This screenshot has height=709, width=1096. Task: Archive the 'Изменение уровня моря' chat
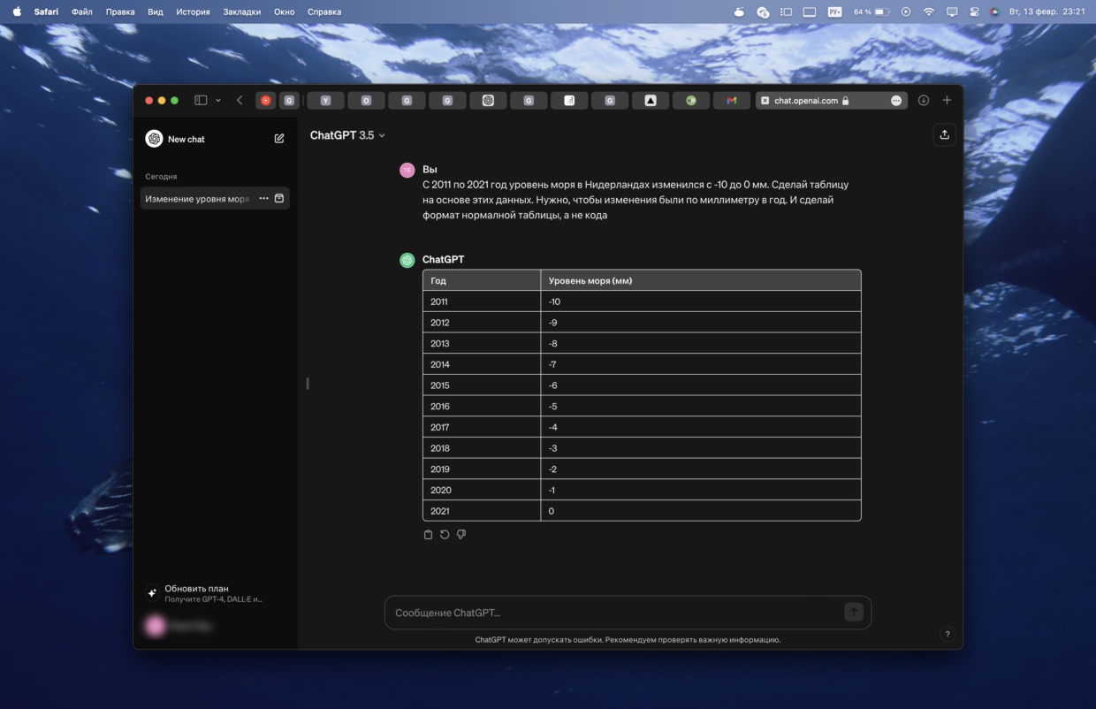(279, 199)
